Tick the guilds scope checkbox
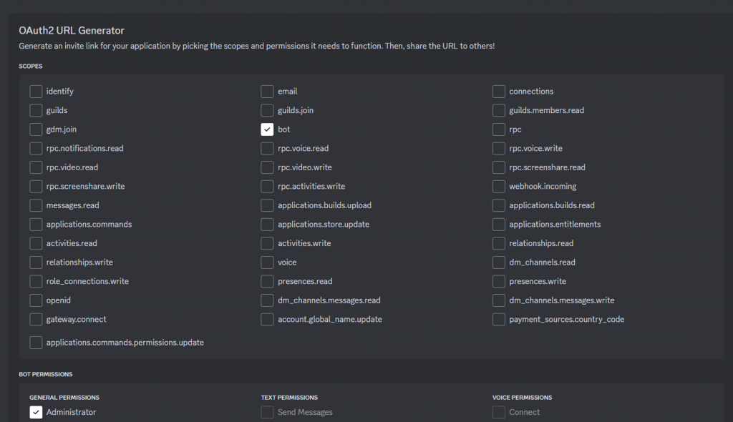Viewport: 733px width, 422px height. click(36, 110)
